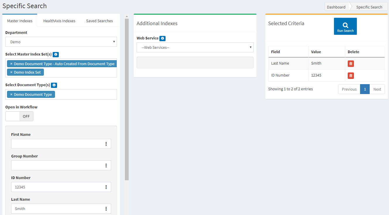
Task: Open three-dot options for First Name field
Action: tap(106, 144)
